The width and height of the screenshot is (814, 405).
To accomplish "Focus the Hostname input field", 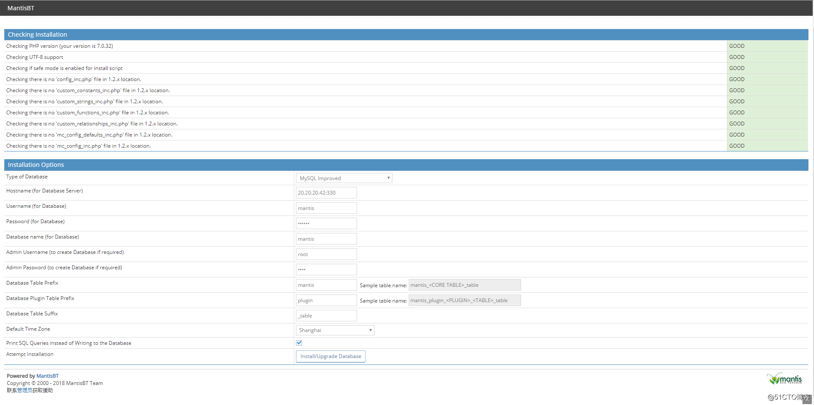I will 326,192.
